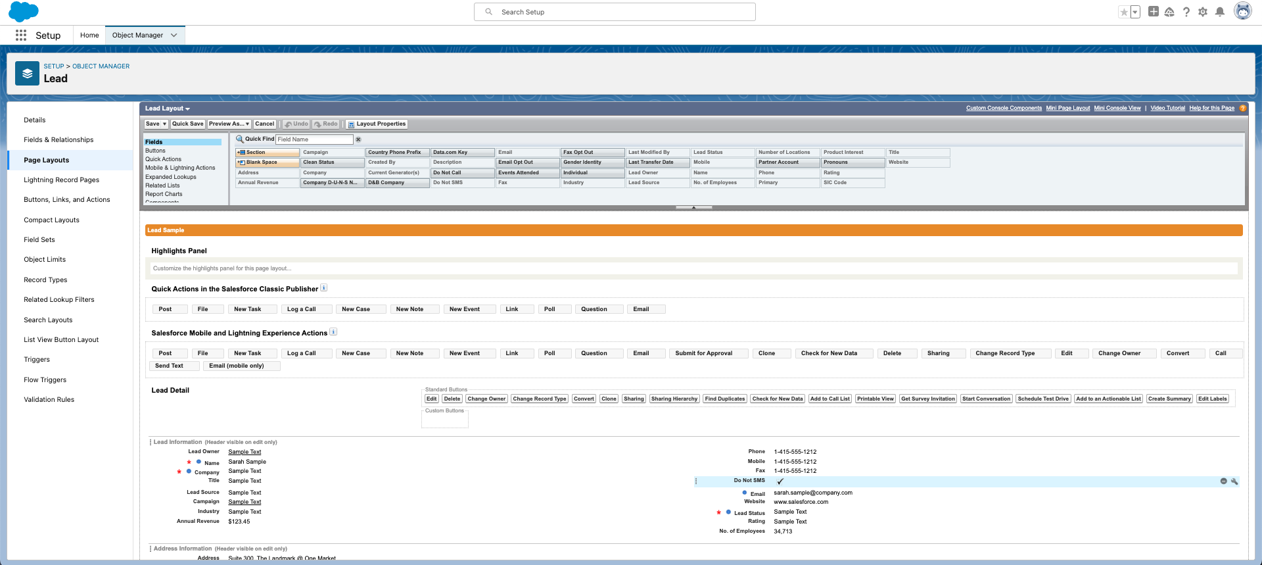Open the Save options arrow
The image size is (1262, 565).
pyautogui.click(x=164, y=124)
